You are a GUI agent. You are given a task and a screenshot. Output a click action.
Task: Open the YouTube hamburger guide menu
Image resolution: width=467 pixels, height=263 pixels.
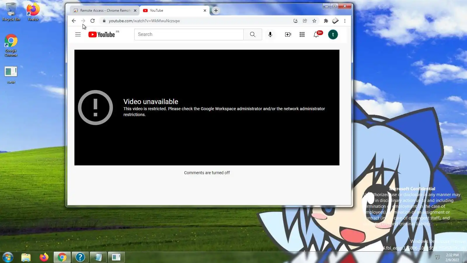pos(78,34)
